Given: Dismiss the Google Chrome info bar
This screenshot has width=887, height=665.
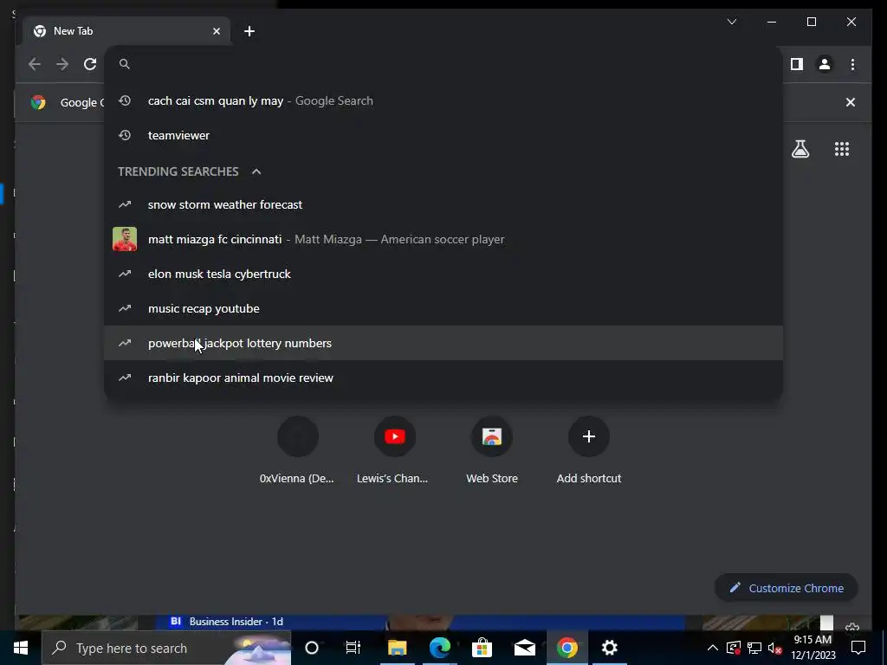Looking at the screenshot, I should 851,102.
